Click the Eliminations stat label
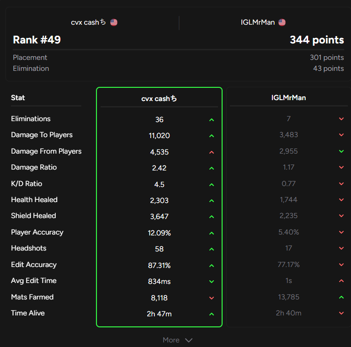 coord(31,119)
